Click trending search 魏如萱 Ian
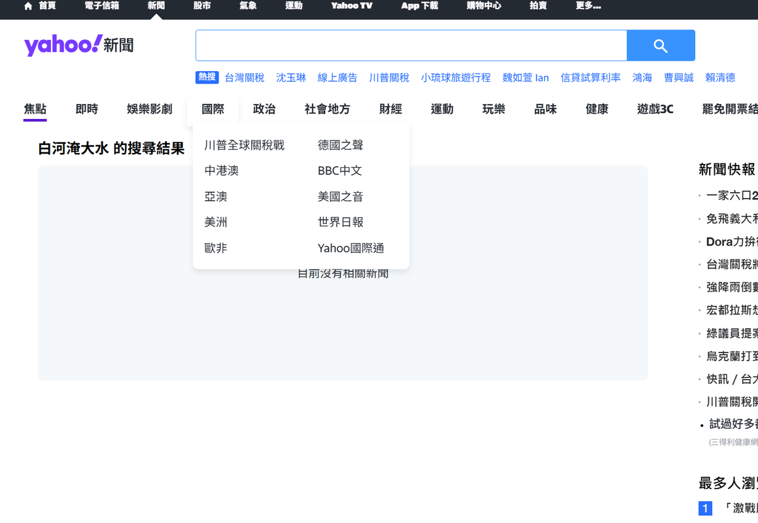 click(525, 77)
